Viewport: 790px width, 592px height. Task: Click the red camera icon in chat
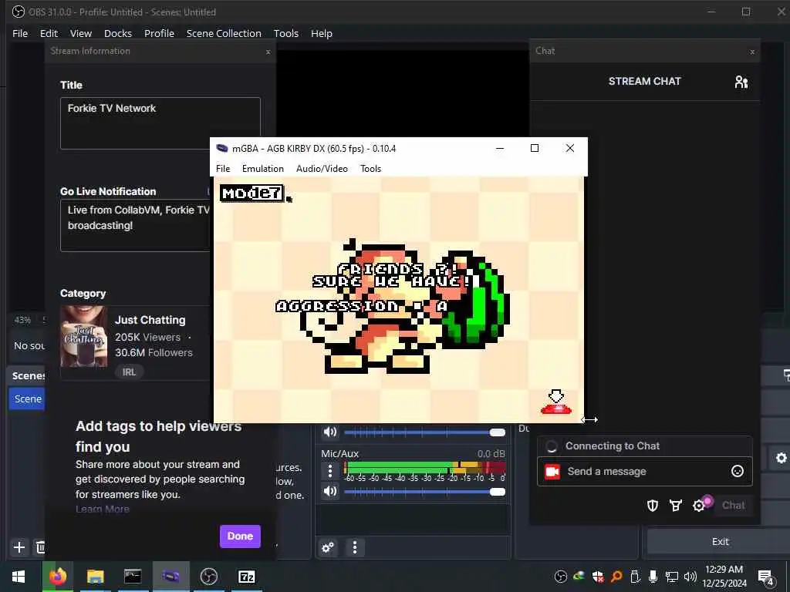pyautogui.click(x=552, y=472)
